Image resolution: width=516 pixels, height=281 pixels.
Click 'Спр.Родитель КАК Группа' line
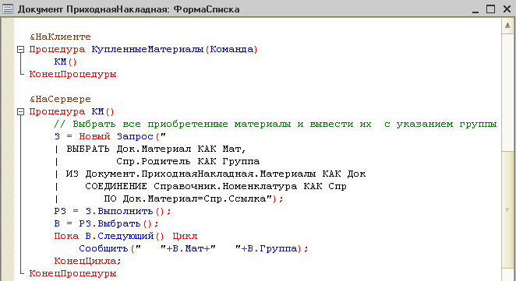tap(188, 162)
